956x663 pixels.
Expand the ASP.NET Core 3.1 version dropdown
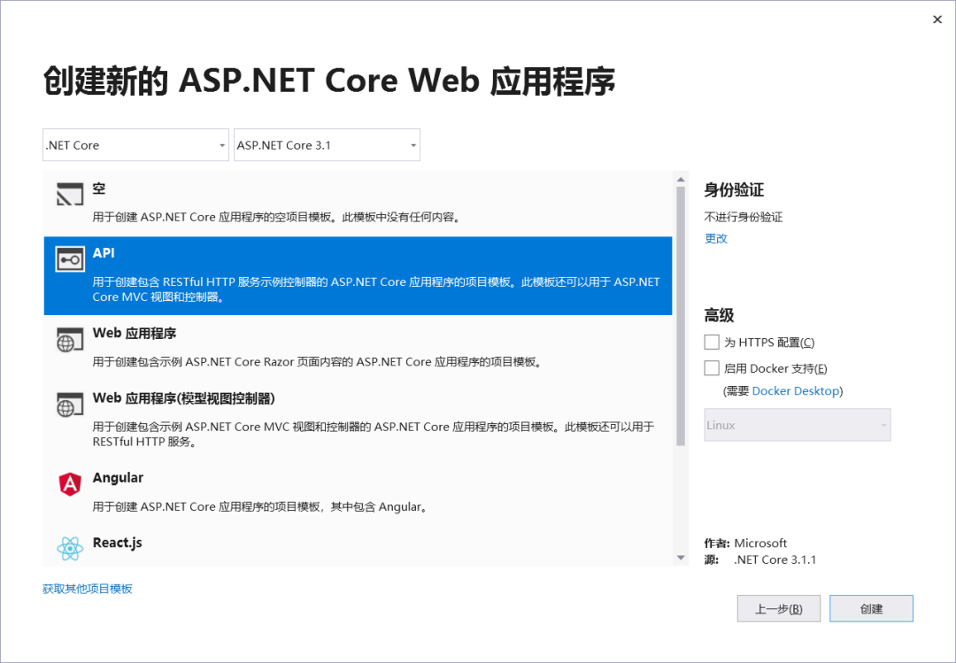[327, 145]
